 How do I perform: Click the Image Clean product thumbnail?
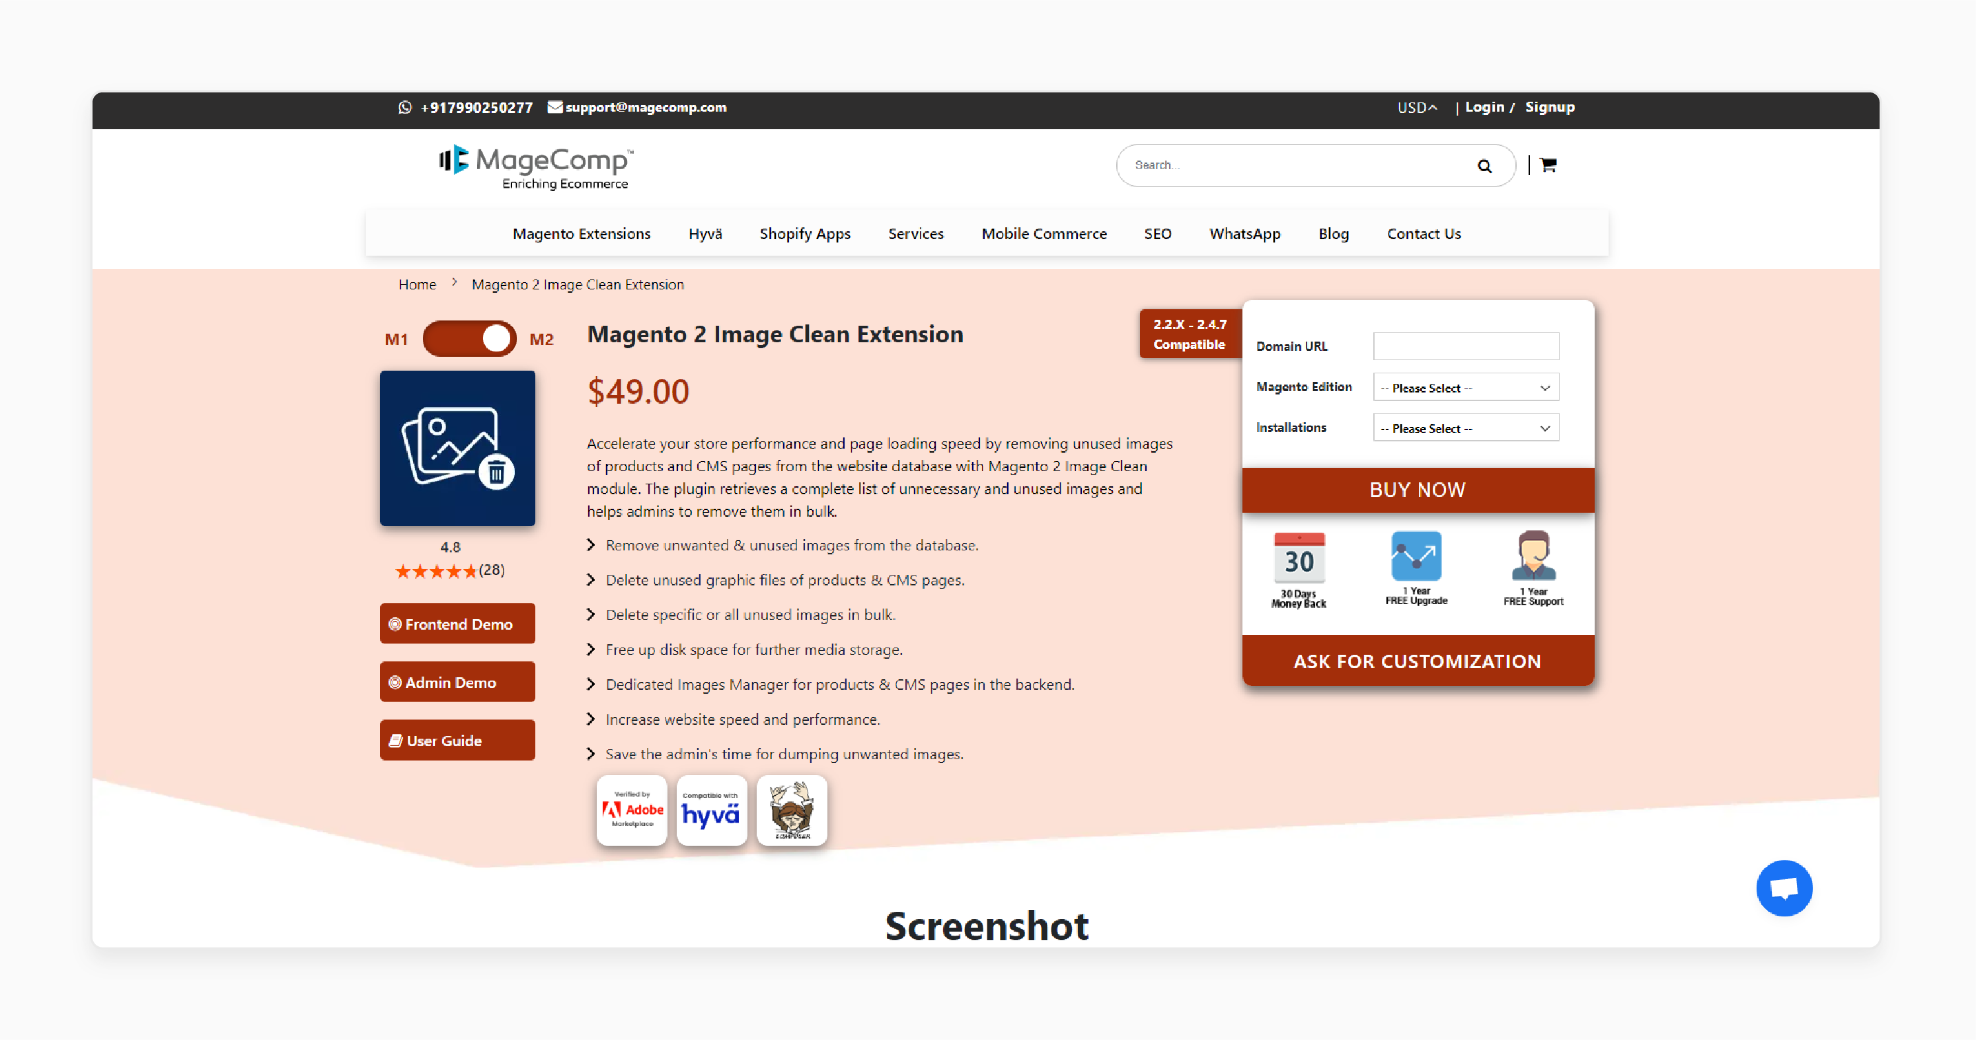coord(457,448)
